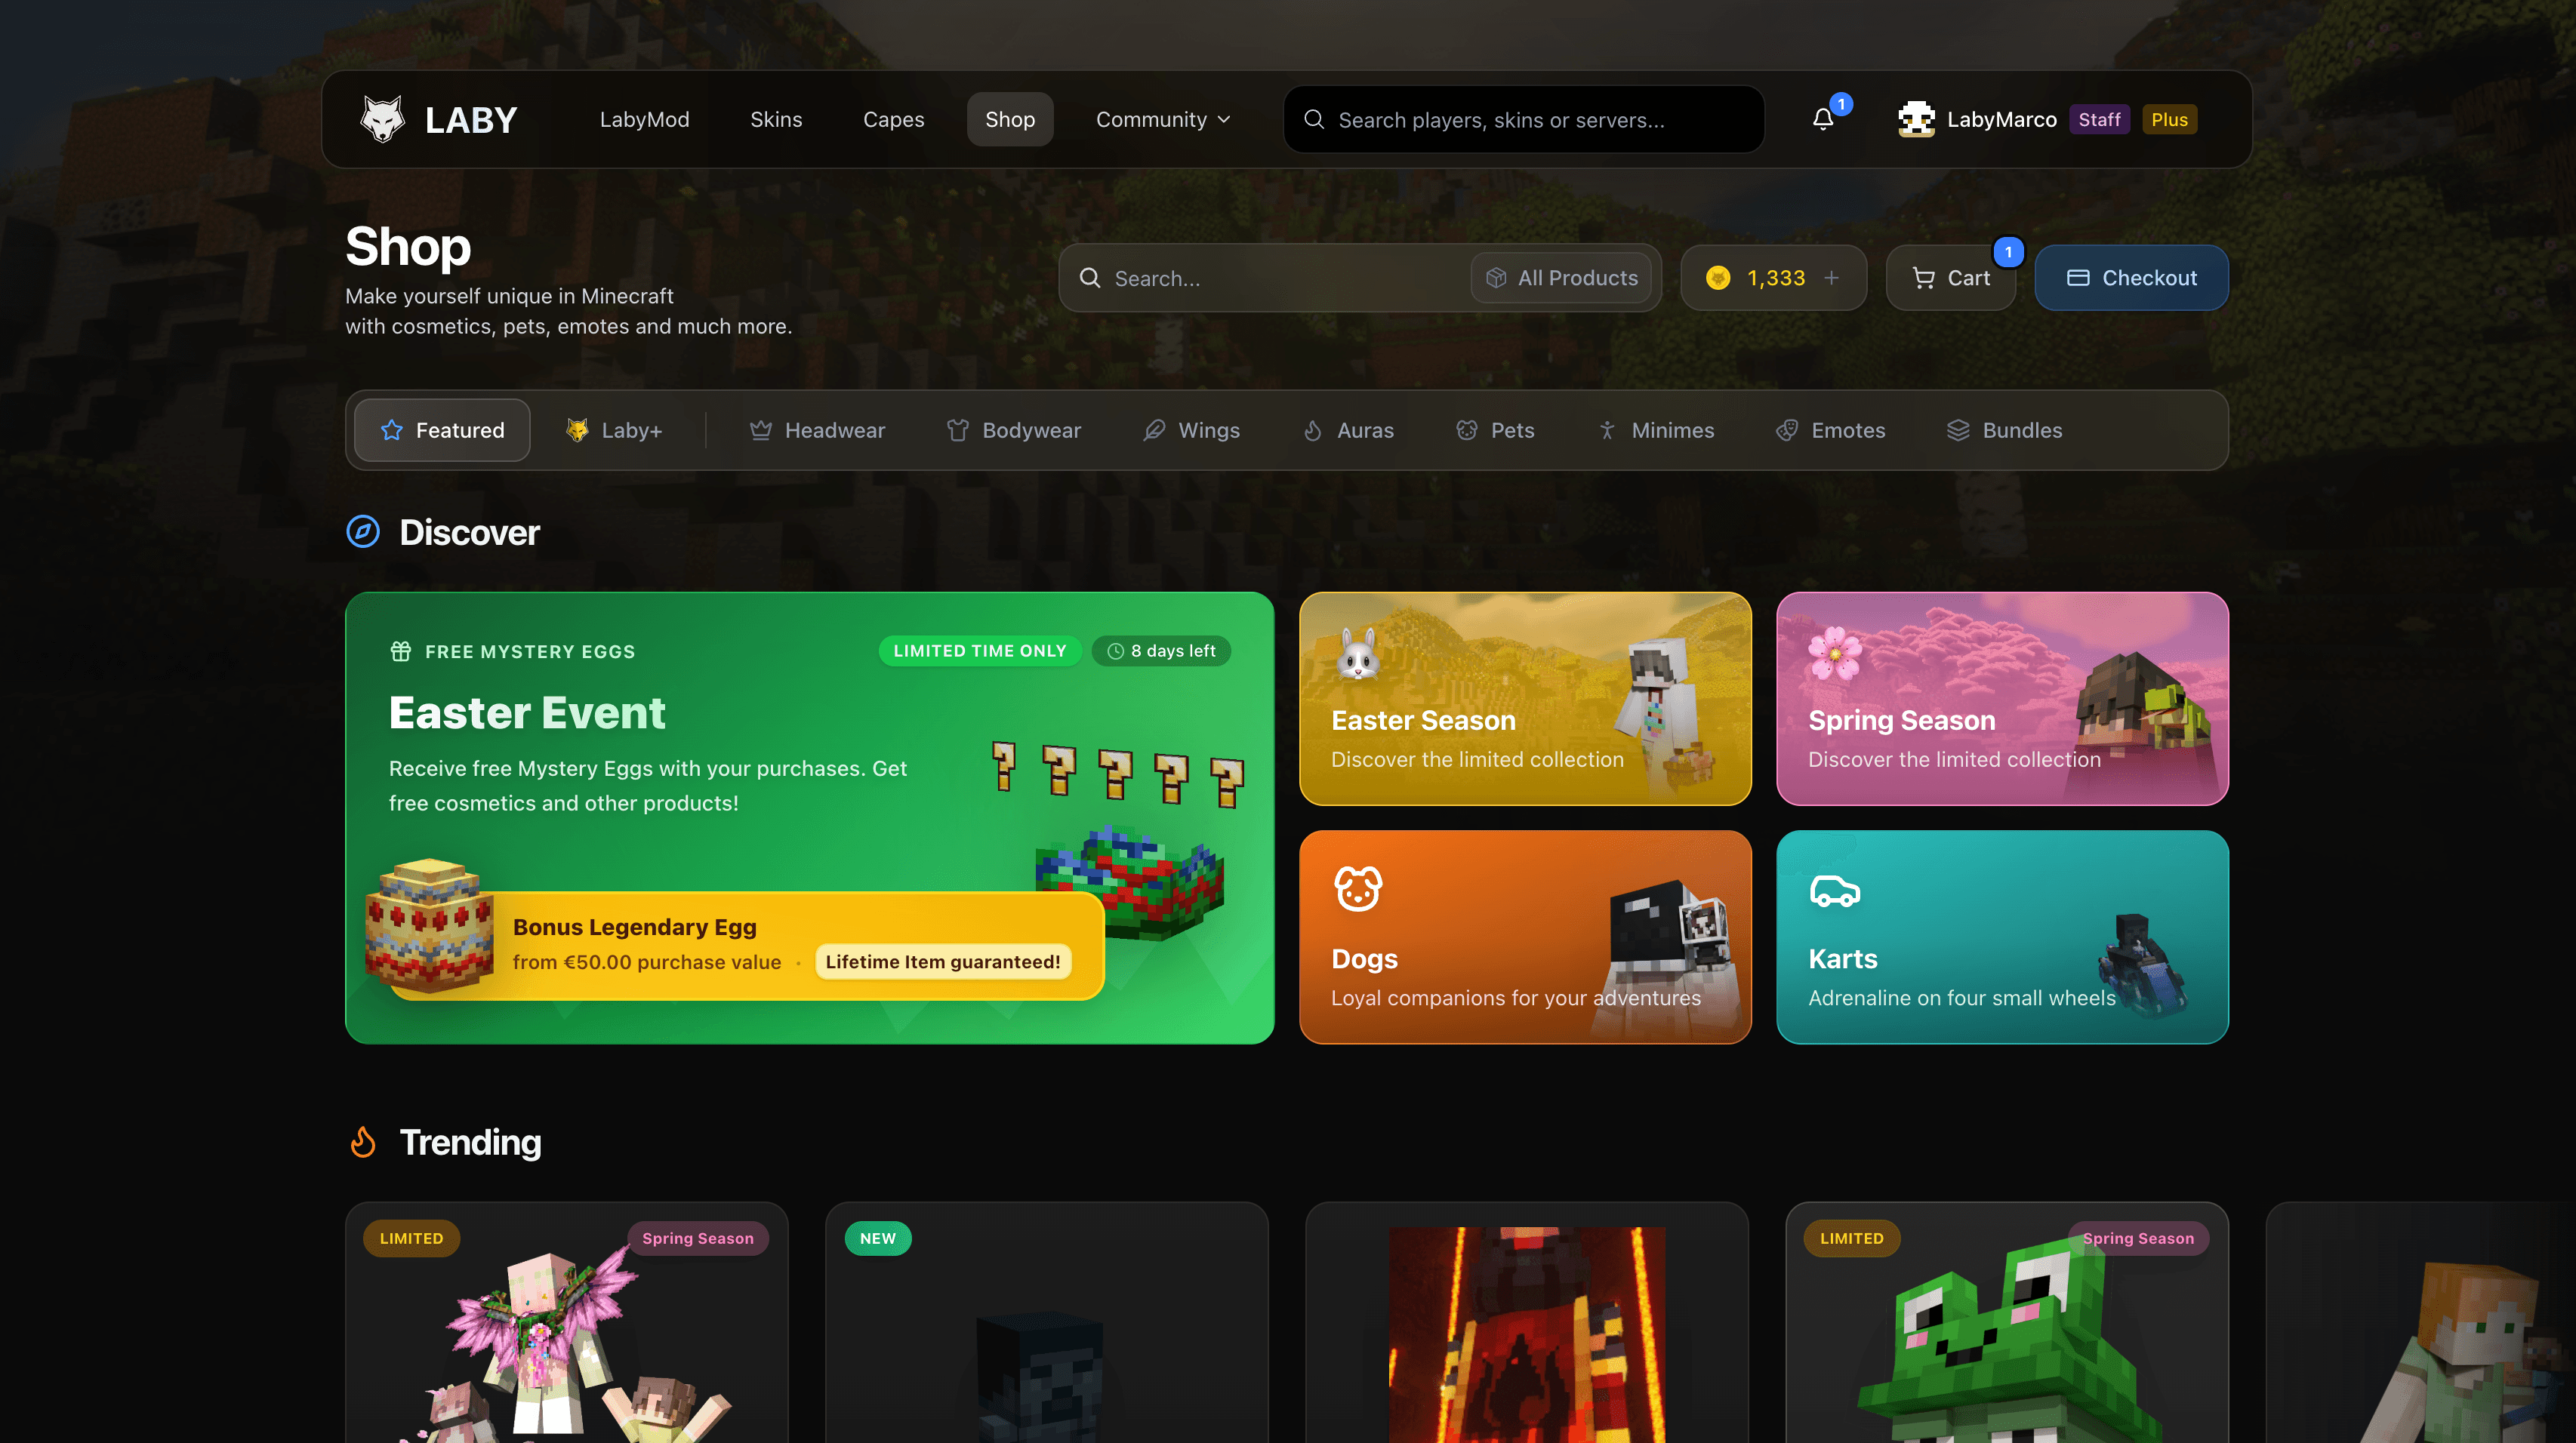Screen dimensions: 2576x1443
Task: Click the Bonus Legendary Egg banner
Action: tap(745, 946)
